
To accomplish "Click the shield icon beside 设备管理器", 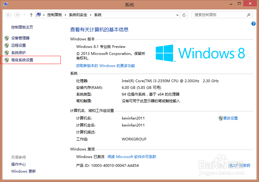I will 7,38.
